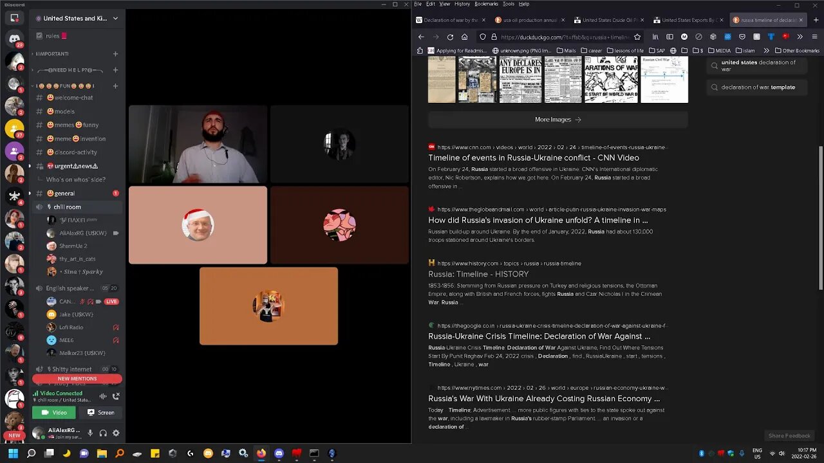
Task: Mute microphone in Discord user panel
Action: point(90,433)
